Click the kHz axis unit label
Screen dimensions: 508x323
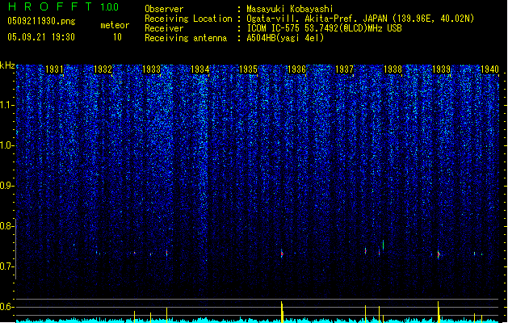7,65
